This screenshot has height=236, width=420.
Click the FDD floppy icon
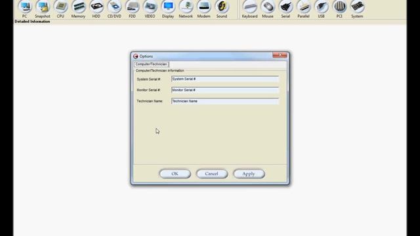133,7
